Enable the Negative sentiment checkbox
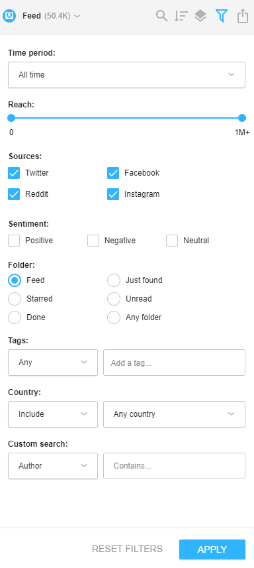Screen dimensions: 254x568 93,241
